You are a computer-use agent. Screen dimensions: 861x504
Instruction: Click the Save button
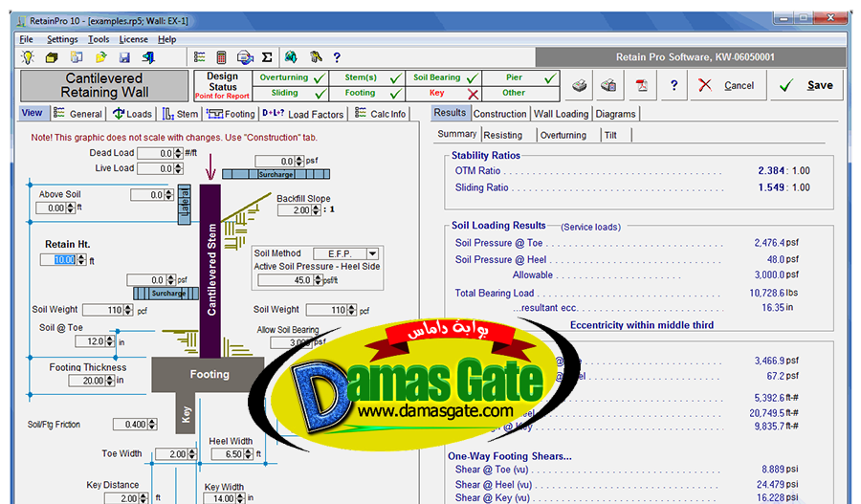click(806, 85)
